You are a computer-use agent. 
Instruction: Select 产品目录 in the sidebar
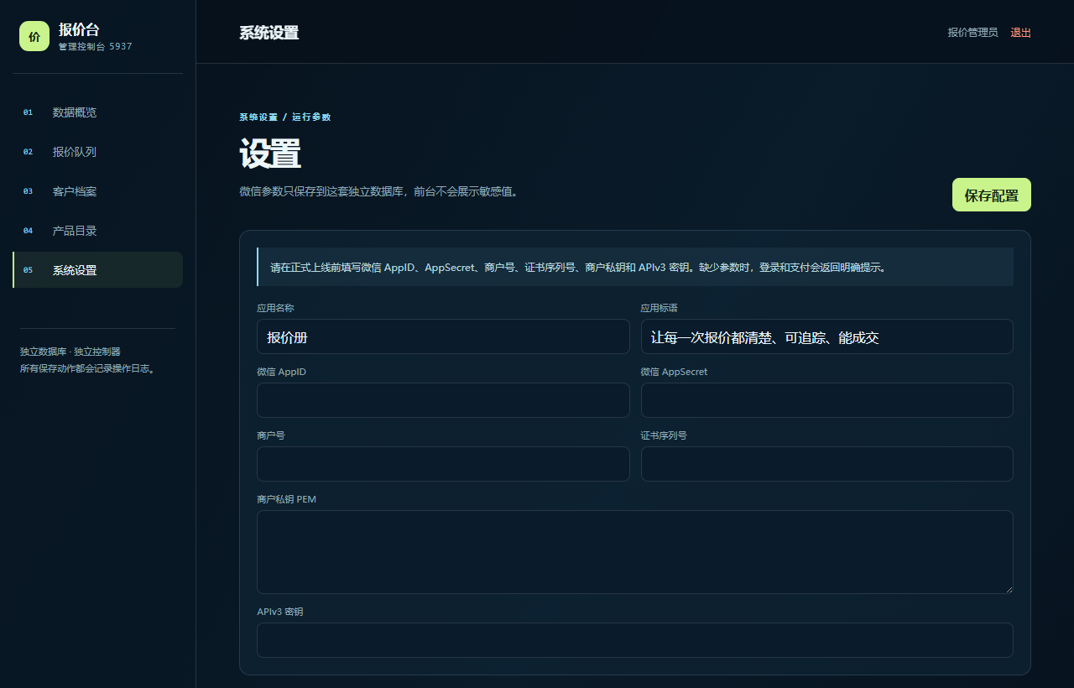click(97, 231)
